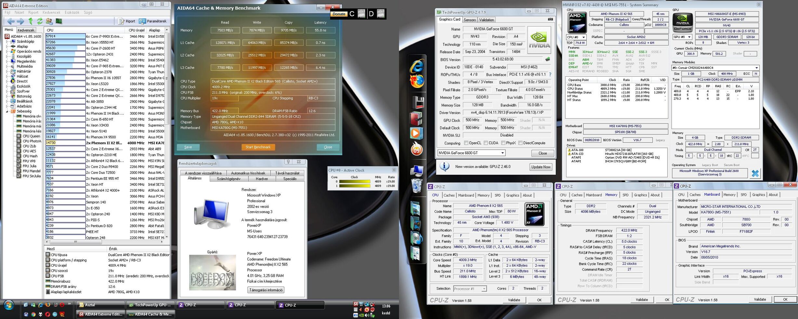Click Save in AIDA64 Cache & Memory Benchmark
Screen dimensions: 798x319
(x=188, y=147)
